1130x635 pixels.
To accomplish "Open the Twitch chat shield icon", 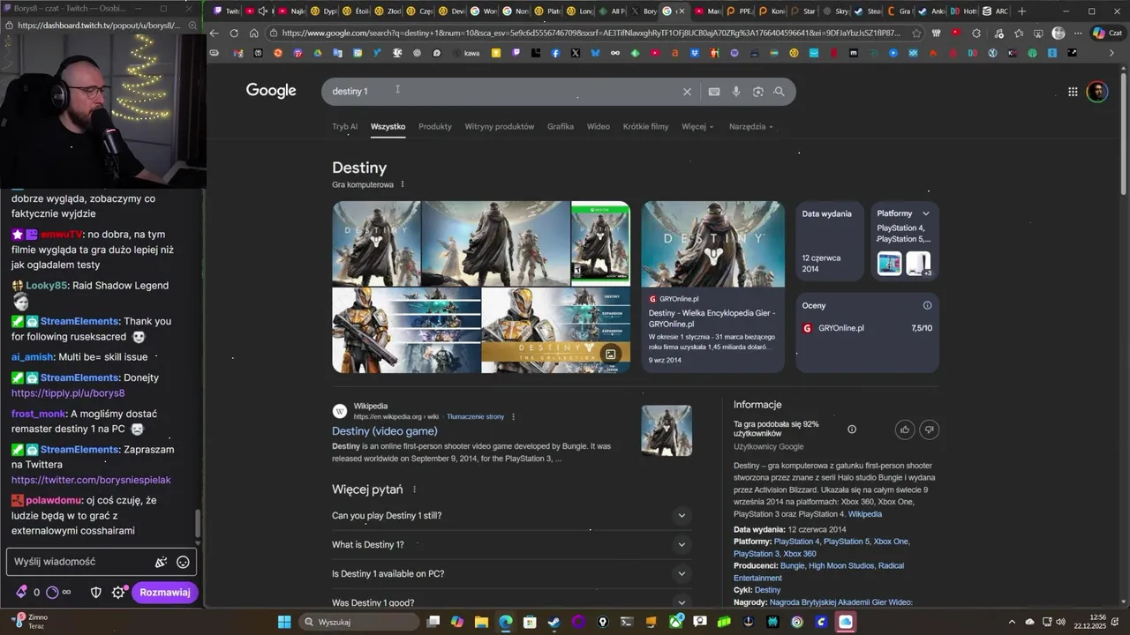I will point(96,593).
